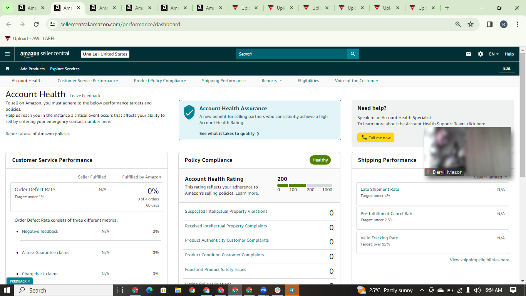
Task: Open the Seller Central mail messages icon
Action: [x=469, y=54]
